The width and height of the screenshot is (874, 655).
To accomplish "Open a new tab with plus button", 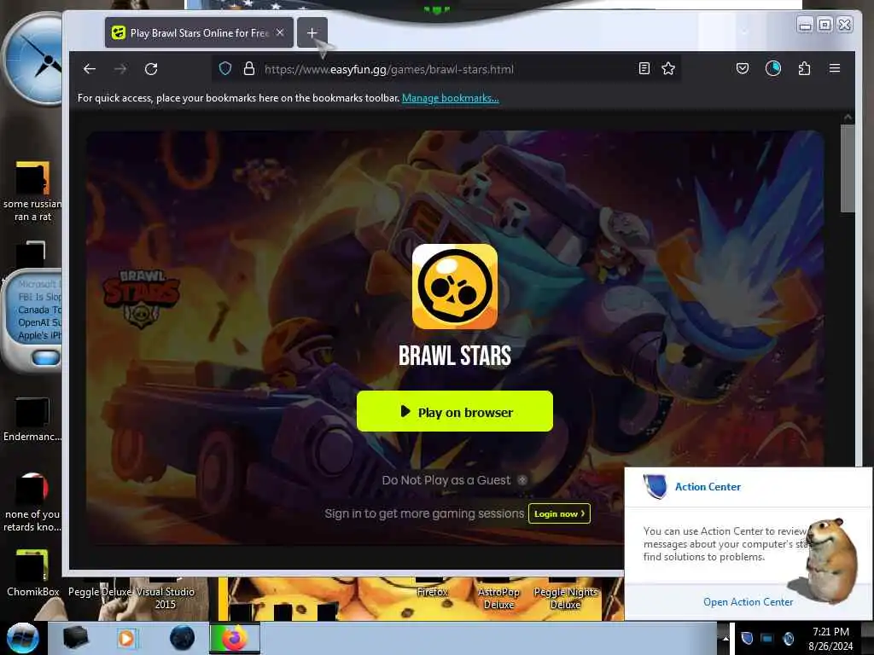I will tap(312, 33).
